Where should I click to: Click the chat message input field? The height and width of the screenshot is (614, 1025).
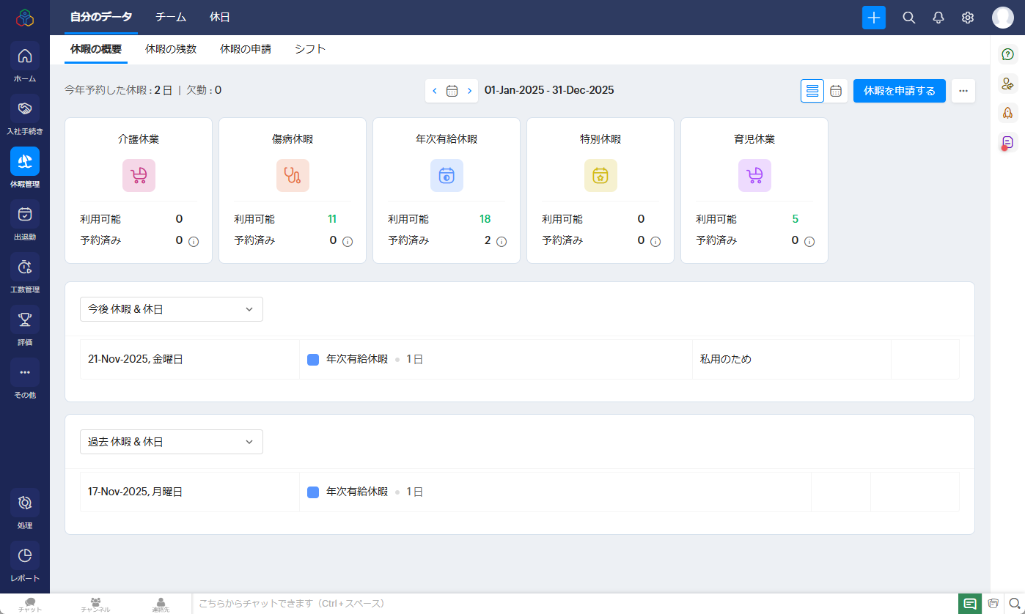572,604
